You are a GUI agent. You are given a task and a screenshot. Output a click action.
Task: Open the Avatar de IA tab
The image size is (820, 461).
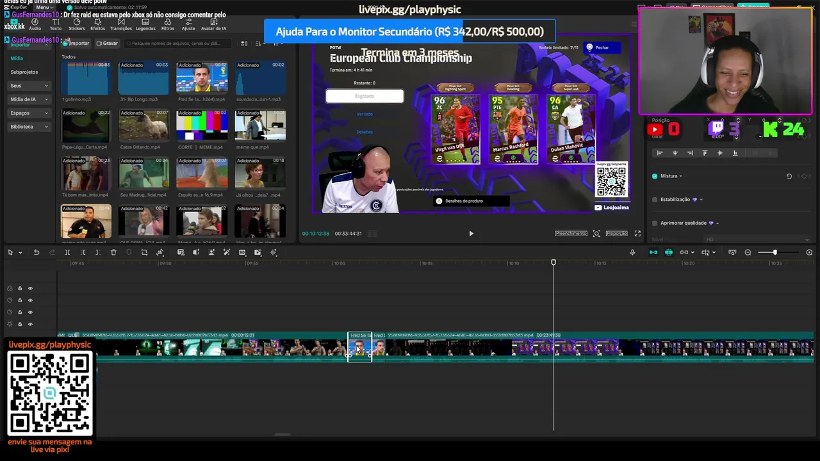click(213, 25)
